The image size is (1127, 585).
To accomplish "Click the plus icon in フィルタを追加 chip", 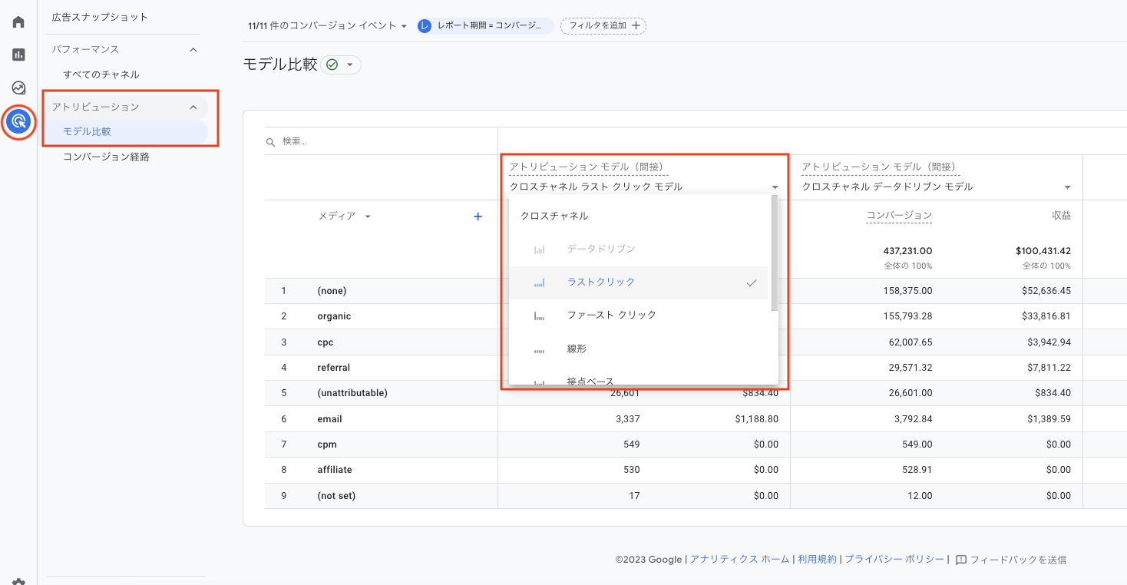I will [x=636, y=25].
